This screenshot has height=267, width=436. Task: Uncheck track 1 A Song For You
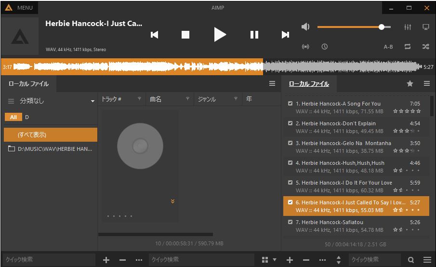tap(290, 104)
